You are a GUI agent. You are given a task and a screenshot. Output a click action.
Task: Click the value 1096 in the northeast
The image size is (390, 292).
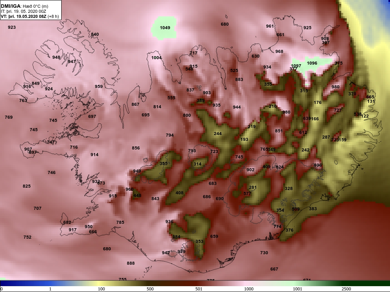312,63
